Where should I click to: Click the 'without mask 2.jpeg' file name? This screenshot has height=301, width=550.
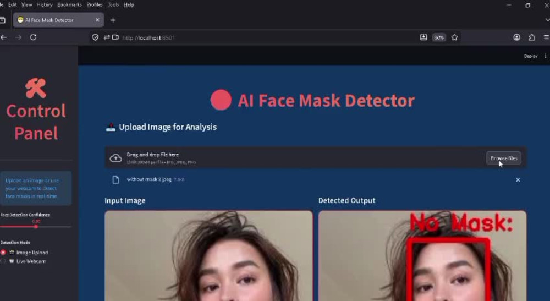coord(149,179)
